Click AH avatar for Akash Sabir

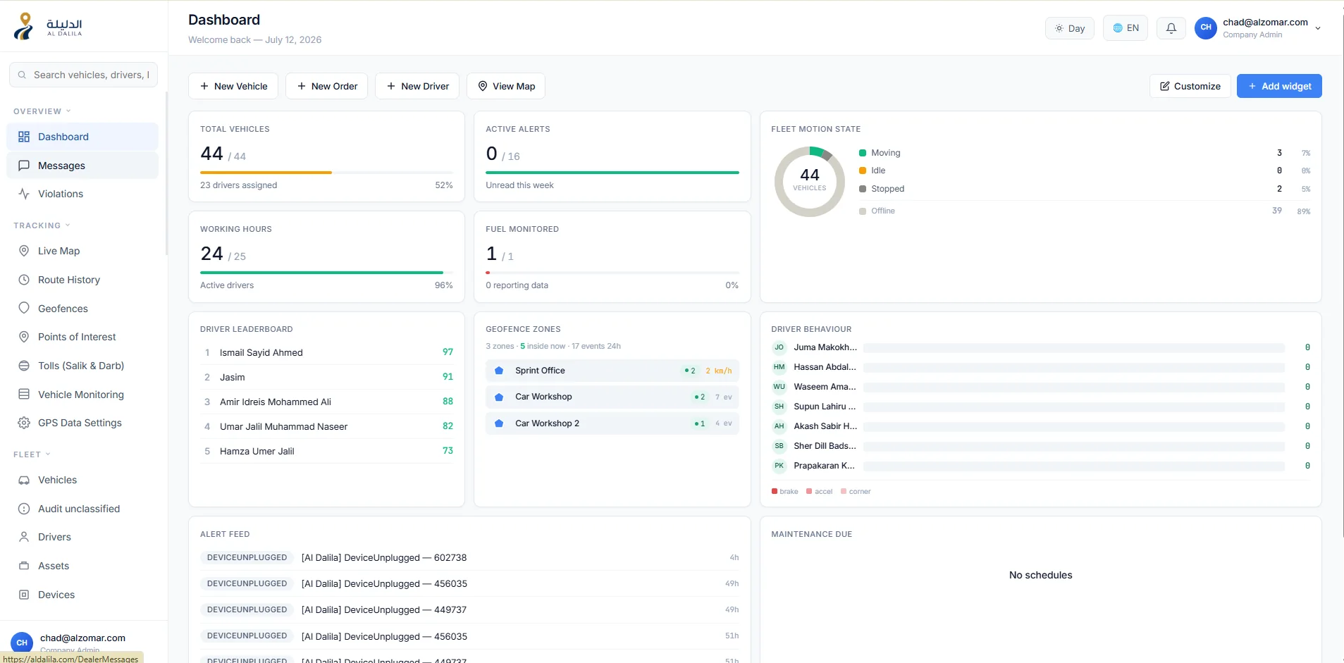tap(779, 426)
